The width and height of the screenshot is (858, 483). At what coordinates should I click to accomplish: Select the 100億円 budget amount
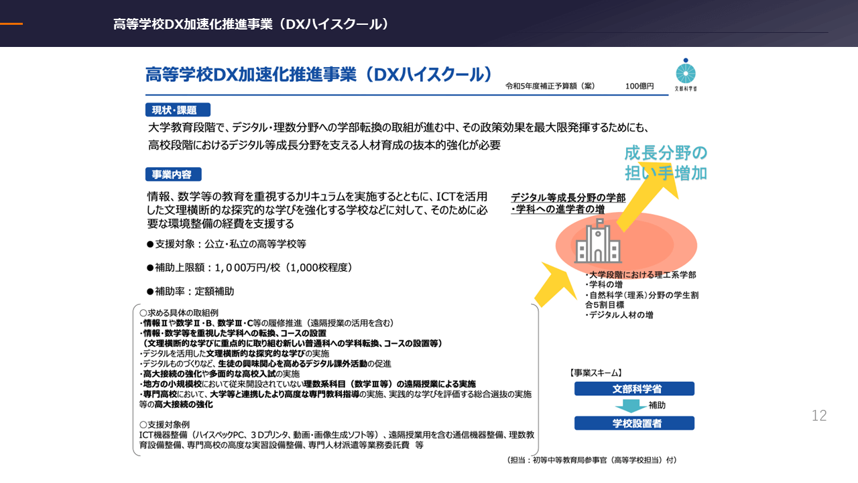click(x=639, y=87)
